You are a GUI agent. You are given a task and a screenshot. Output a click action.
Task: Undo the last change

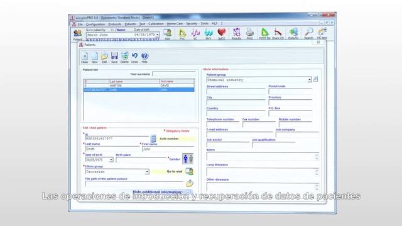(134, 58)
